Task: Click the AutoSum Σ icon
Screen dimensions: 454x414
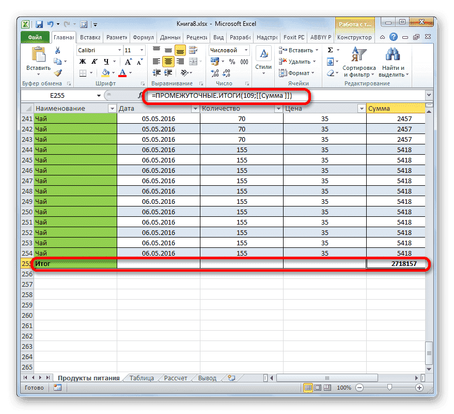Action: click(329, 49)
